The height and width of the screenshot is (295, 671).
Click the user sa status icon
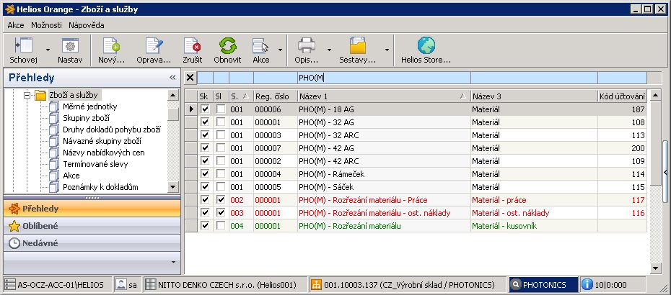click(121, 285)
